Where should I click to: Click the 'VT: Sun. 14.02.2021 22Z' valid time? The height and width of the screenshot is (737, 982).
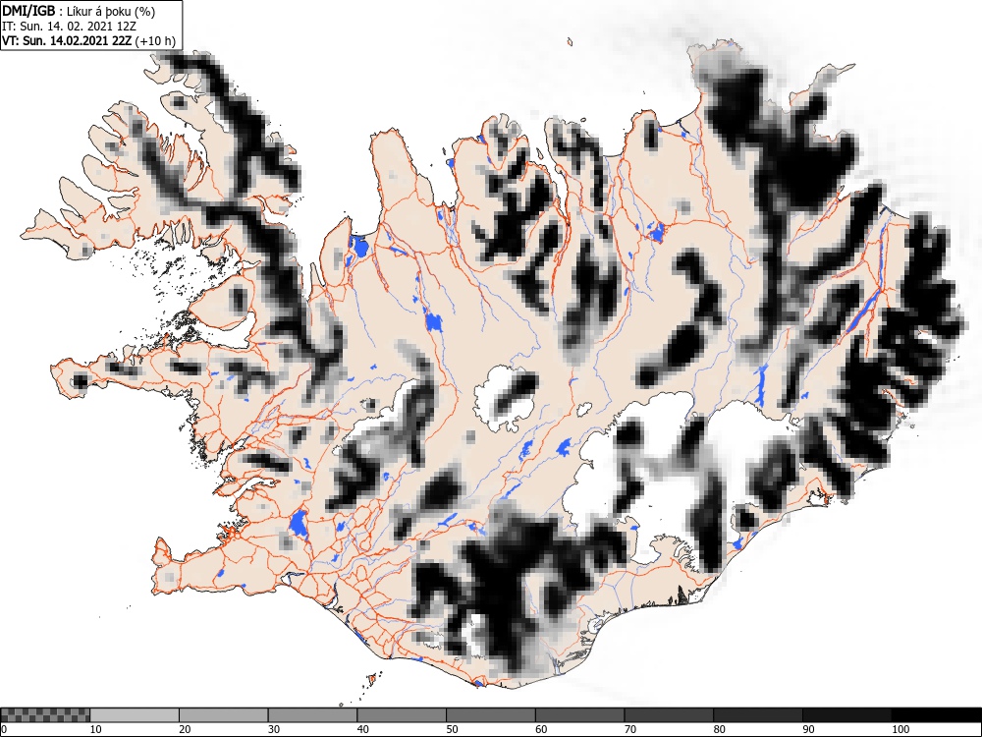(x=67, y=40)
